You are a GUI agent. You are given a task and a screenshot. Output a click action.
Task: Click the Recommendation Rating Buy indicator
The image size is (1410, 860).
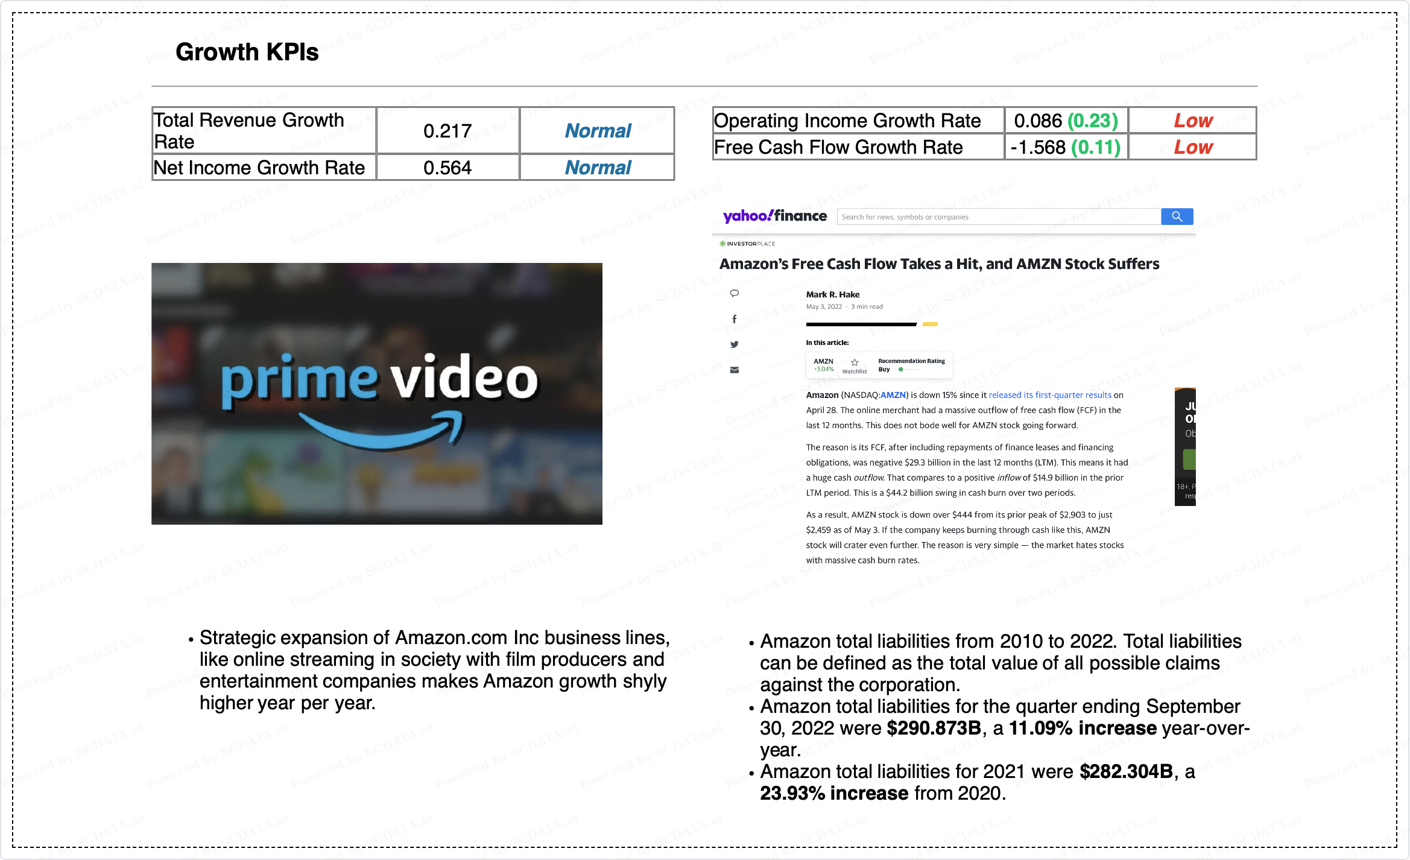pos(911,365)
